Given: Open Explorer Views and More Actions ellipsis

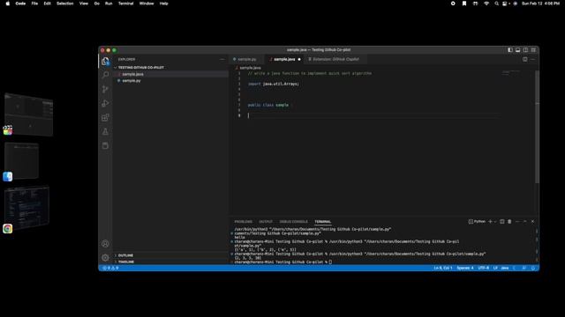Looking at the screenshot, I should 222,59.
